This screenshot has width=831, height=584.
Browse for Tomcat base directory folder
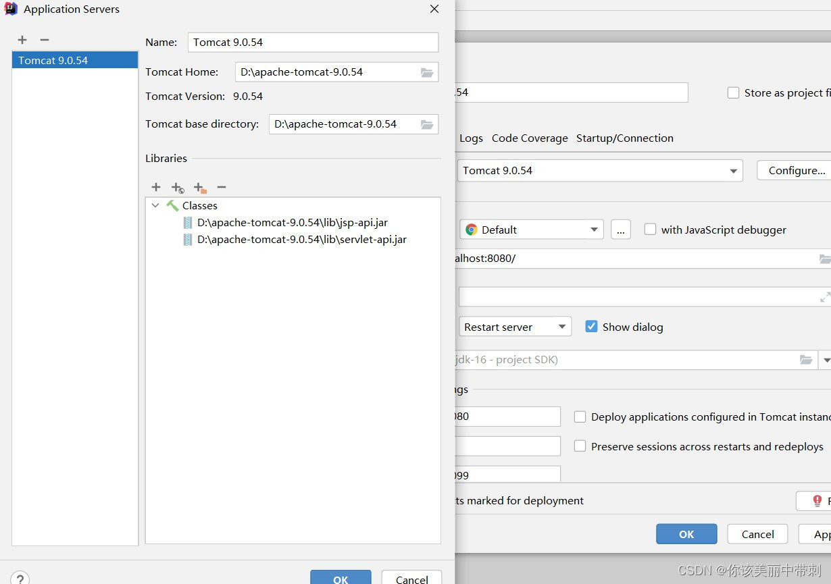[x=427, y=124]
